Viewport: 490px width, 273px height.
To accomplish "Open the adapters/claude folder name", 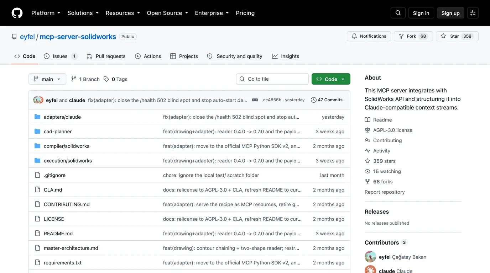I will click(62, 117).
